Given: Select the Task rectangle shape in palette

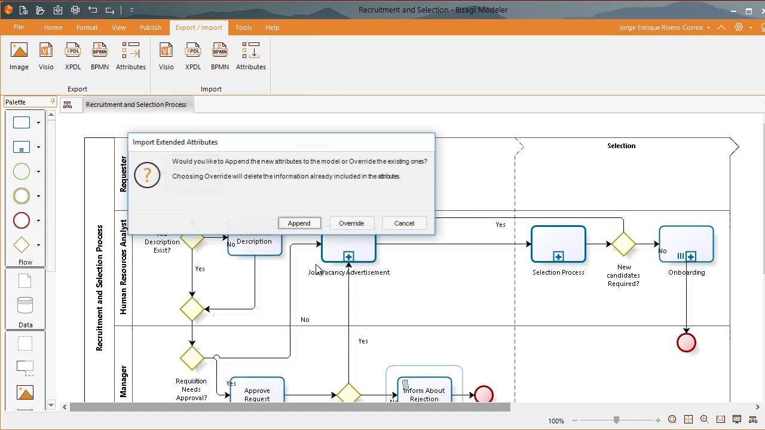Looking at the screenshot, I should tap(22, 122).
